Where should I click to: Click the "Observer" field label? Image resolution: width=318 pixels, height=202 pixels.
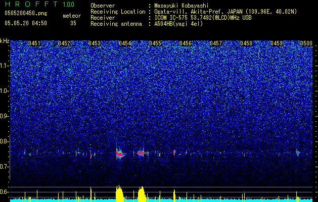[x=103, y=6]
